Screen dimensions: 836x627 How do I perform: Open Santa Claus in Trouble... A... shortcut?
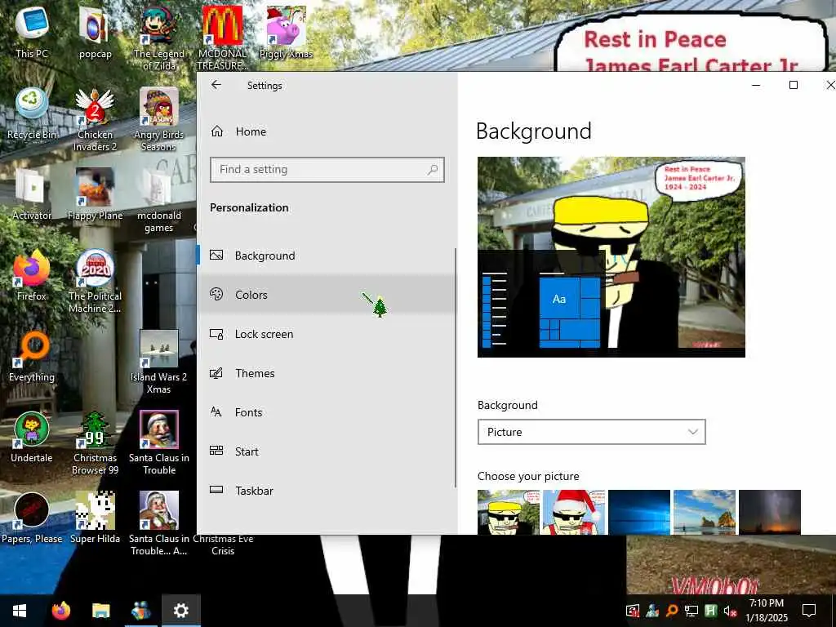point(159,525)
